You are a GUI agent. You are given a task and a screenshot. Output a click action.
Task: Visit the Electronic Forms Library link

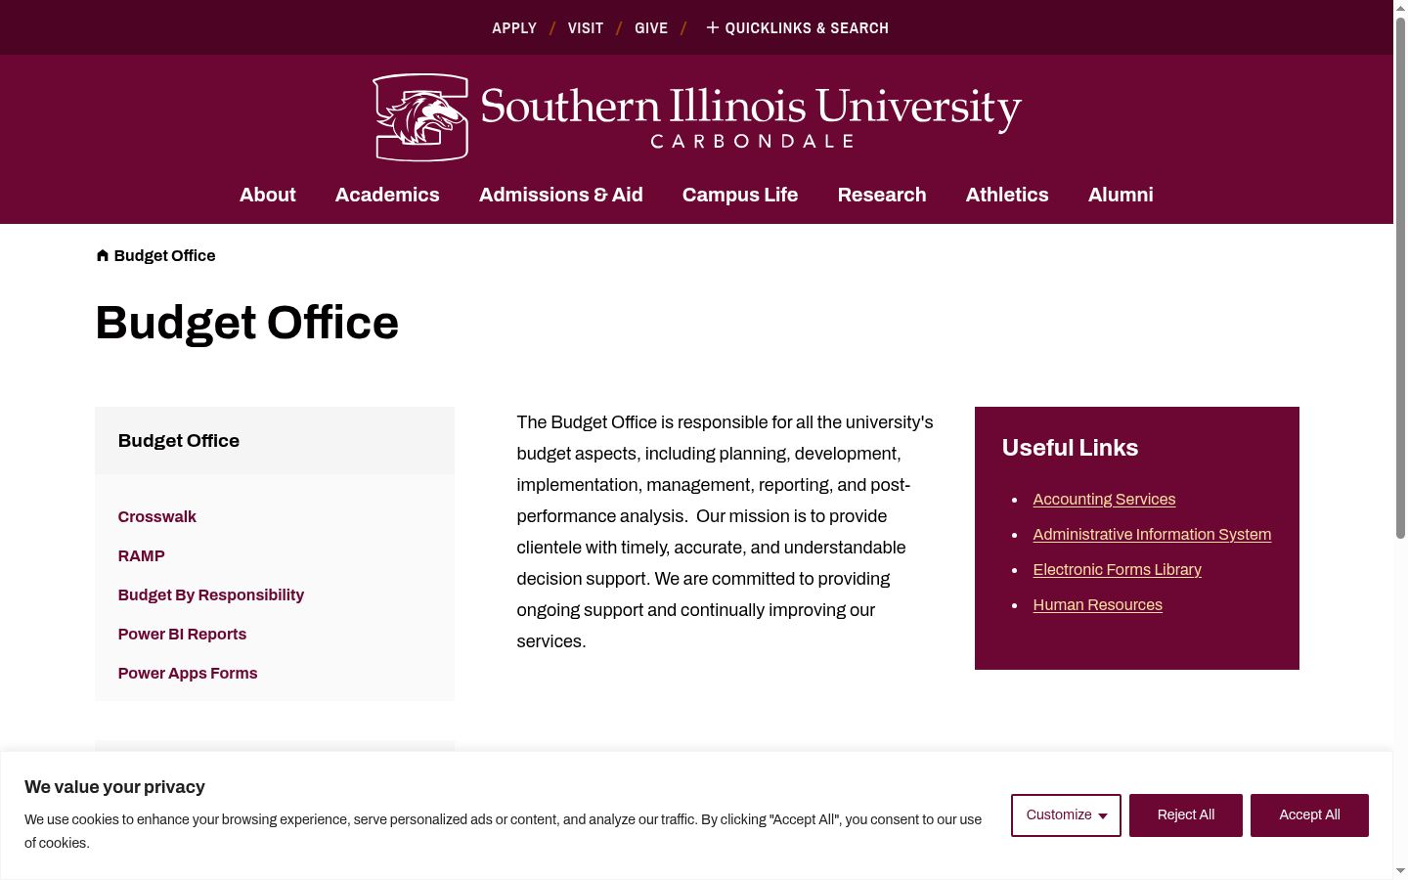[x=1117, y=569]
